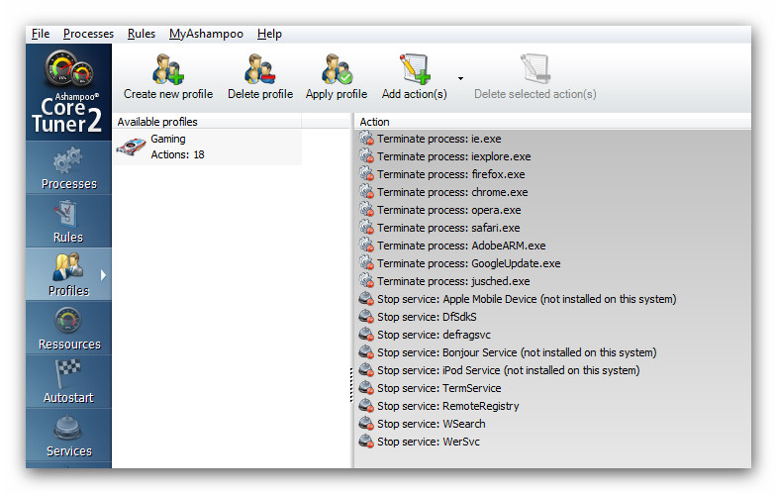Select the text Stop service: RemoteRegistry
Image resolution: width=777 pixels, height=494 pixels.
point(448,406)
